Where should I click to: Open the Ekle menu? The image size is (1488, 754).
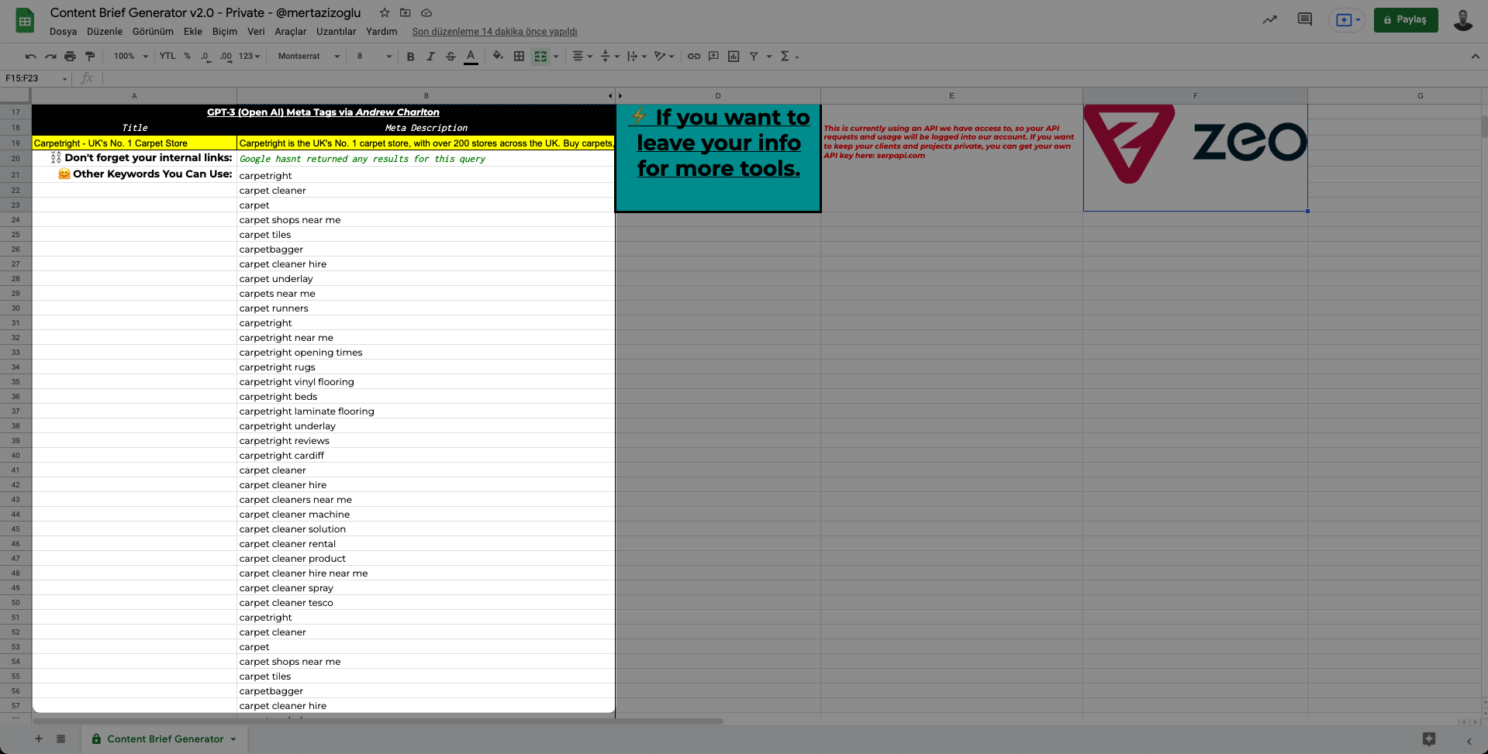(193, 32)
